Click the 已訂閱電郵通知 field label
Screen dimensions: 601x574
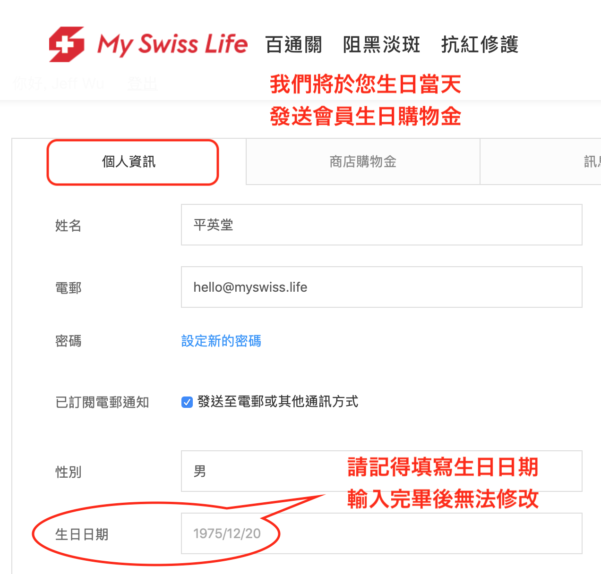pyautogui.click(x=102, y=402)
